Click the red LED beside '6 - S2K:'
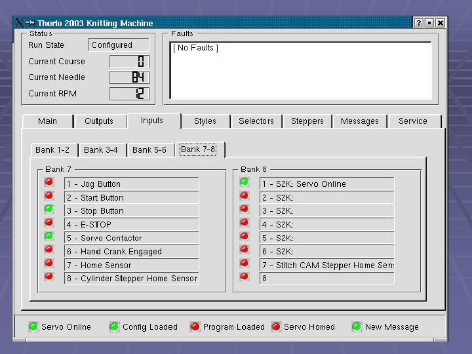Screen dimensions: 472x354 pyautogui.click(x=245, y=250)
